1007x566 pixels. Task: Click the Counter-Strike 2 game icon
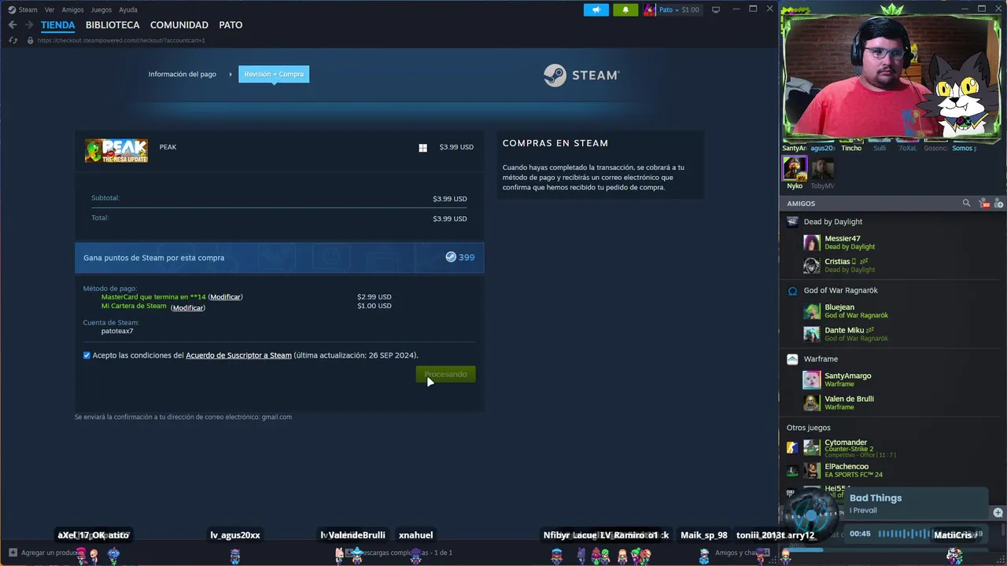point(791,447)
